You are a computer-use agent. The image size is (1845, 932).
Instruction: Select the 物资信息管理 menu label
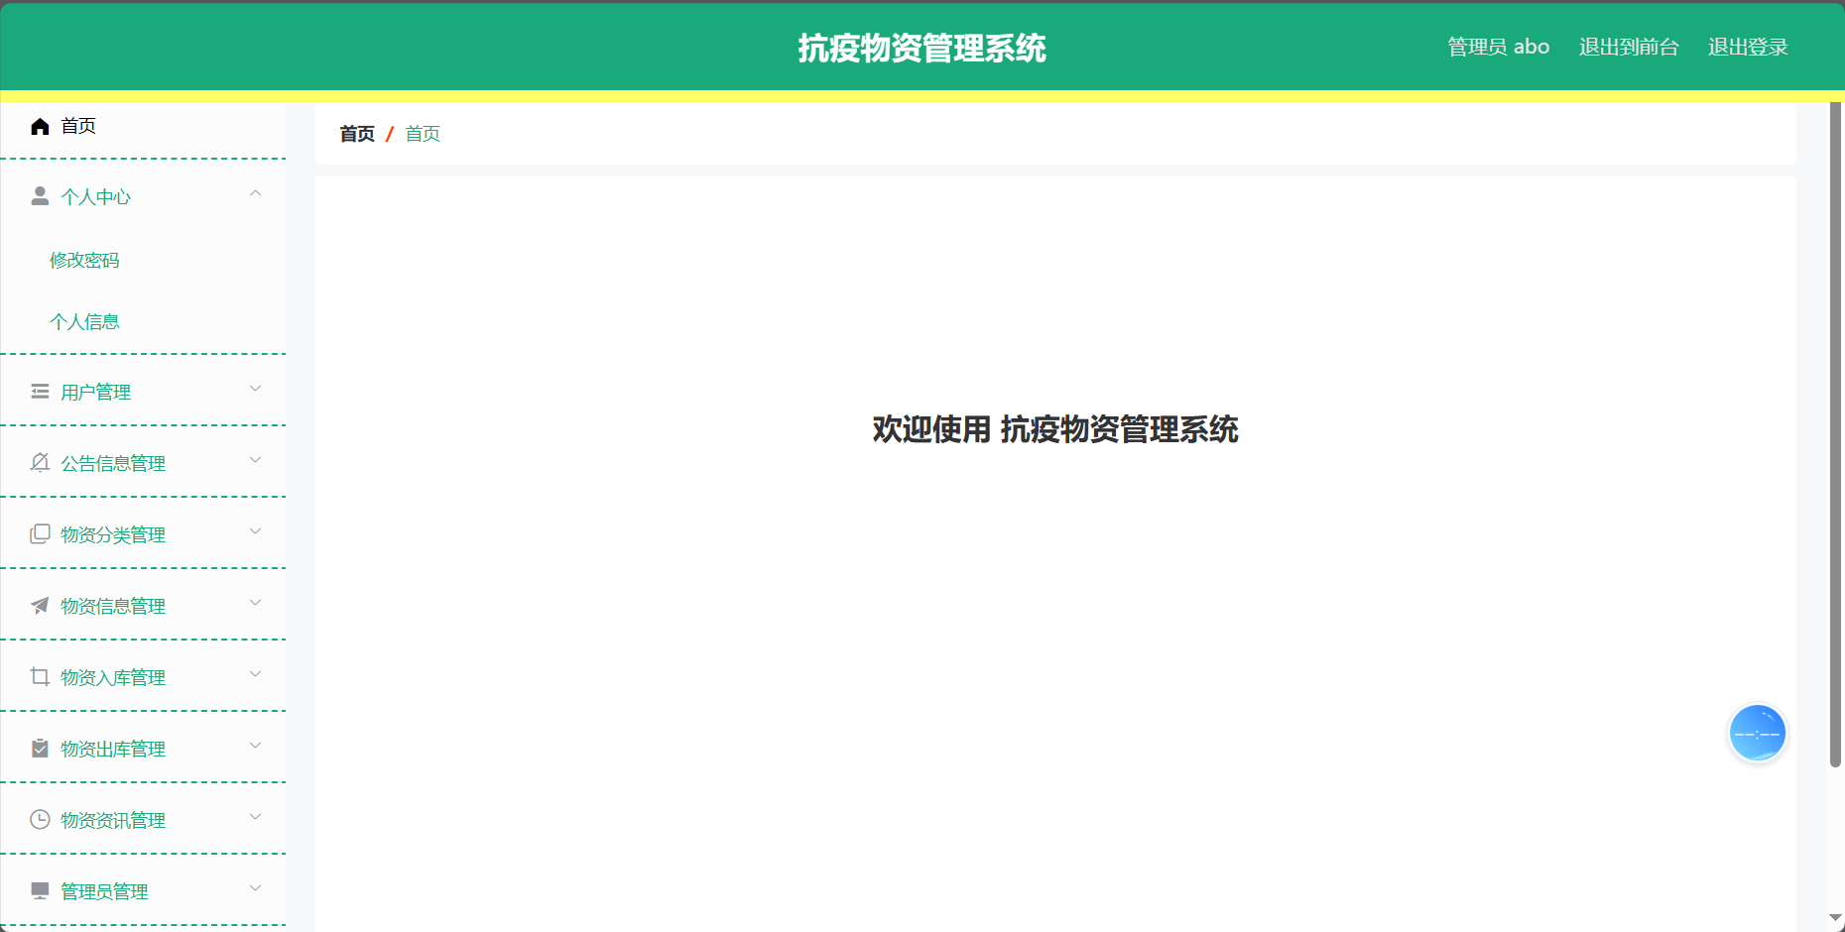113,606
